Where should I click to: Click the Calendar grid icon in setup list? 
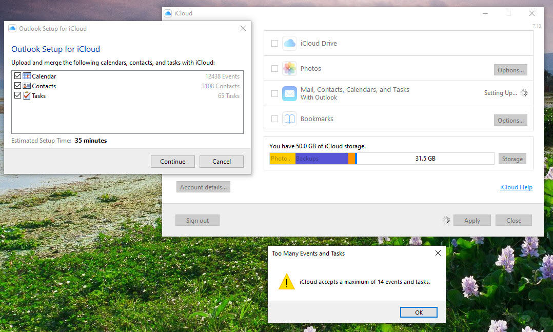coord(27,76)
